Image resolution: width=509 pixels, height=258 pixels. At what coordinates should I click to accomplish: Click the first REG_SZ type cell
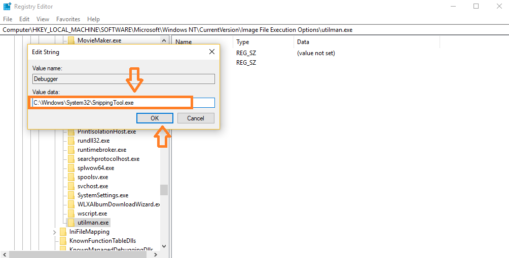[x=246, y=53]
